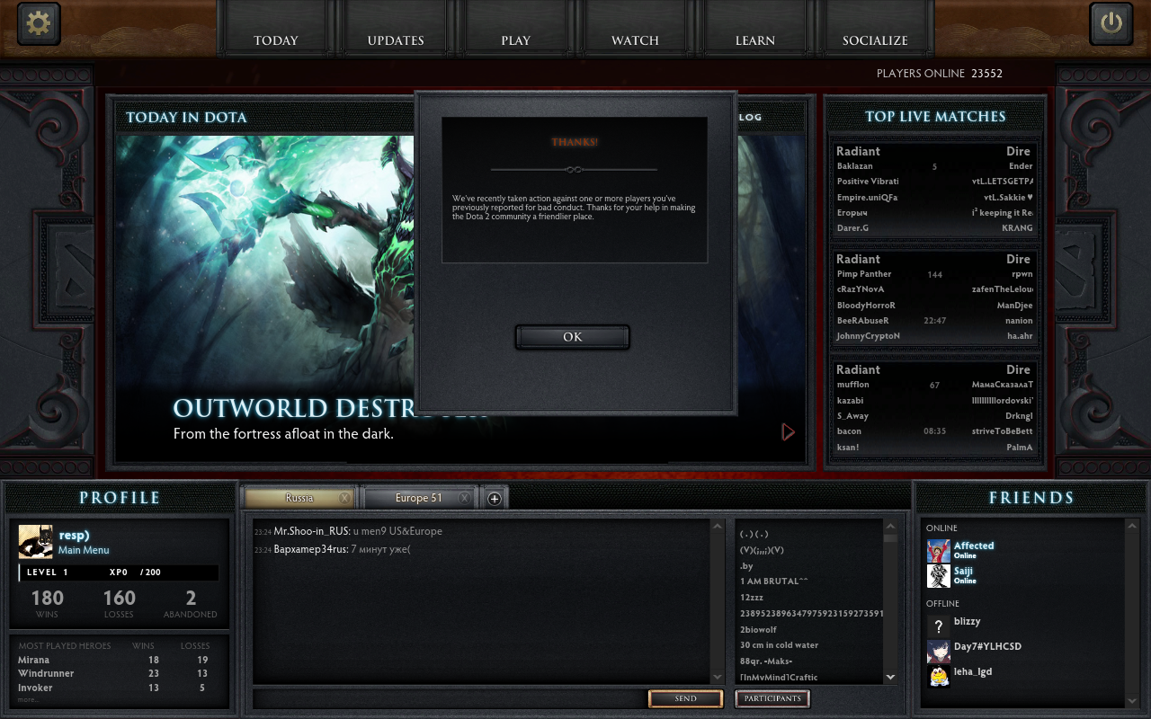Click the Saiji friend name
This screenshot has height=719, width=1151.
pos(963,571)
